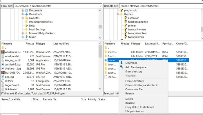Expand the Downloads tree node
The image size is (203, 115).
23,14
